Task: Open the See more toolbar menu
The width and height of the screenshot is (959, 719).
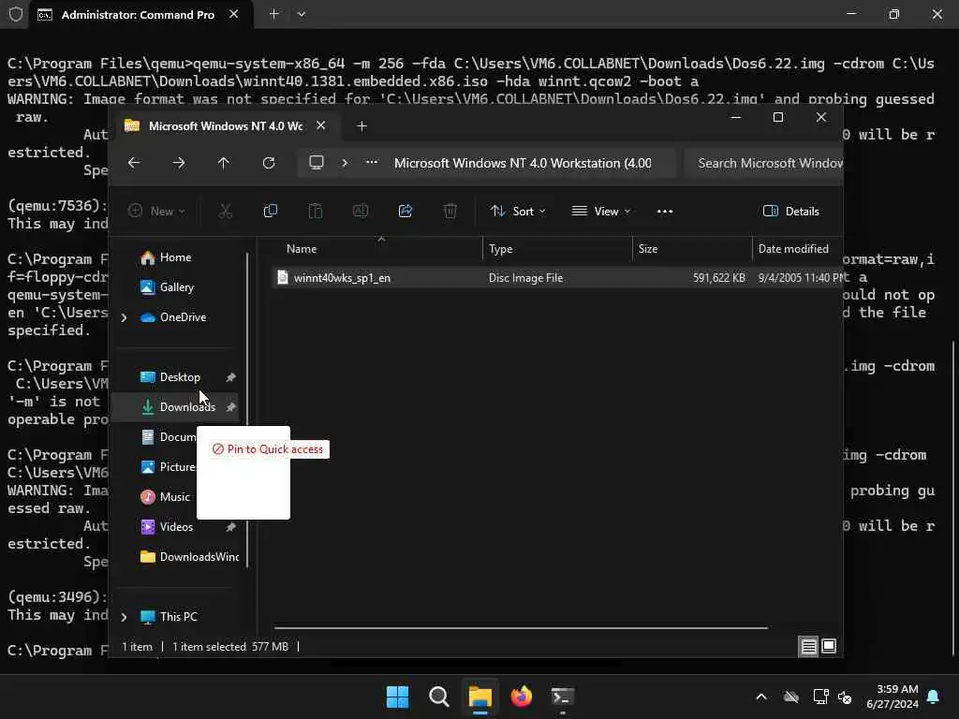Action: 665,211
